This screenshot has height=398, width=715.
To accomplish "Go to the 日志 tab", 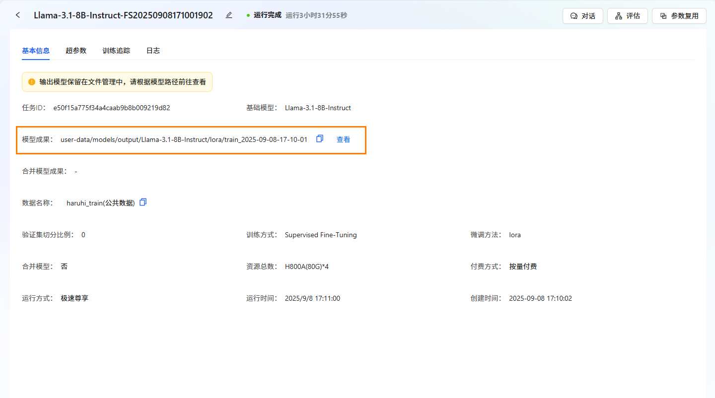I will click(153, 51).
